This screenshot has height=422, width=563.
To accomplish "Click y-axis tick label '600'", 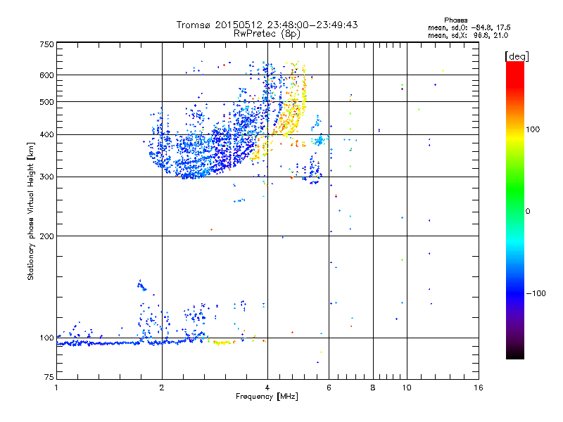I will click(x=46, y=75).
